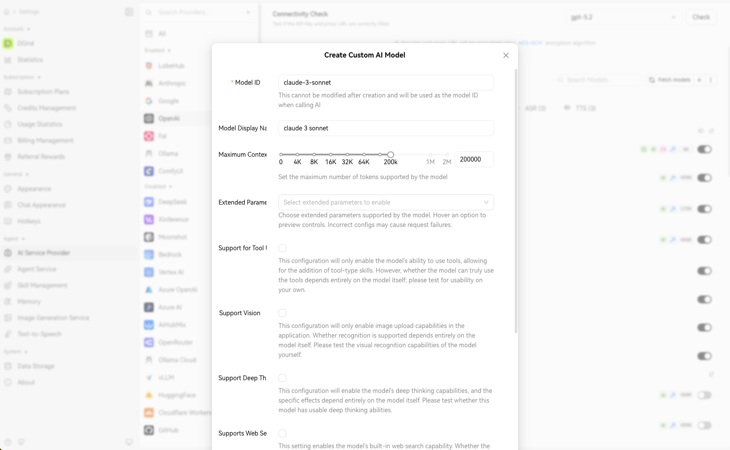Viewport: 730px width, 450px height.
Task: Click the Ollama provider icon
Action: (x=149, y=154)
